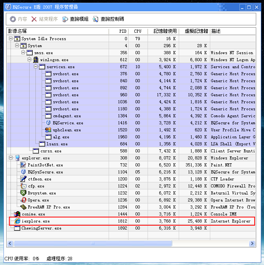Click the 查詢模組 toolbar label
The image size is (264, 265).
79,19
